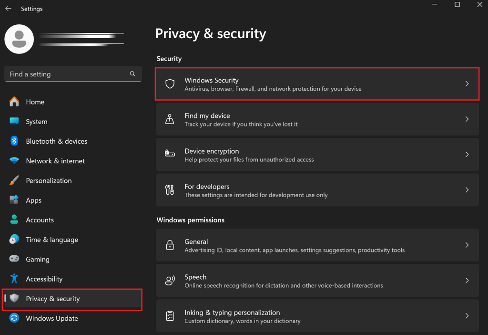
Task: Click the Apps icon in sidebar
Action: 14,200
